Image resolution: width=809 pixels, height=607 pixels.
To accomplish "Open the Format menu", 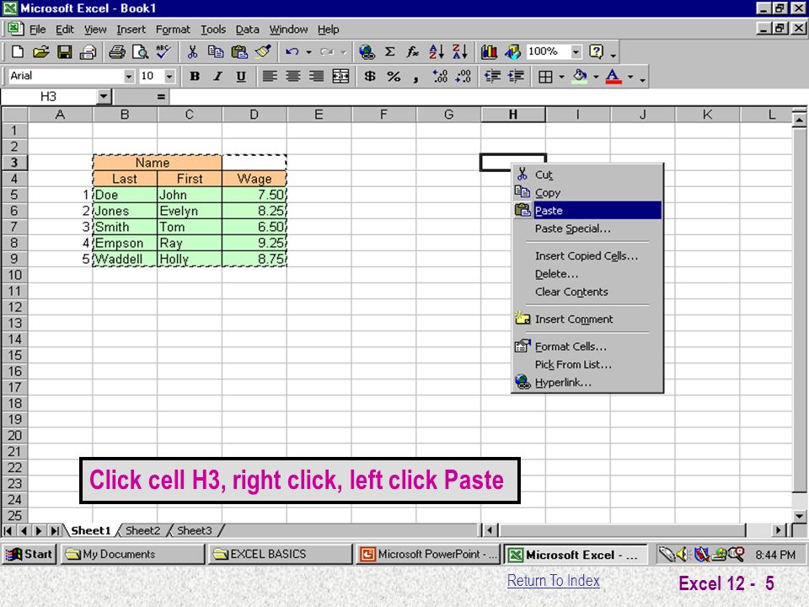I will click(x=173, y=30).
